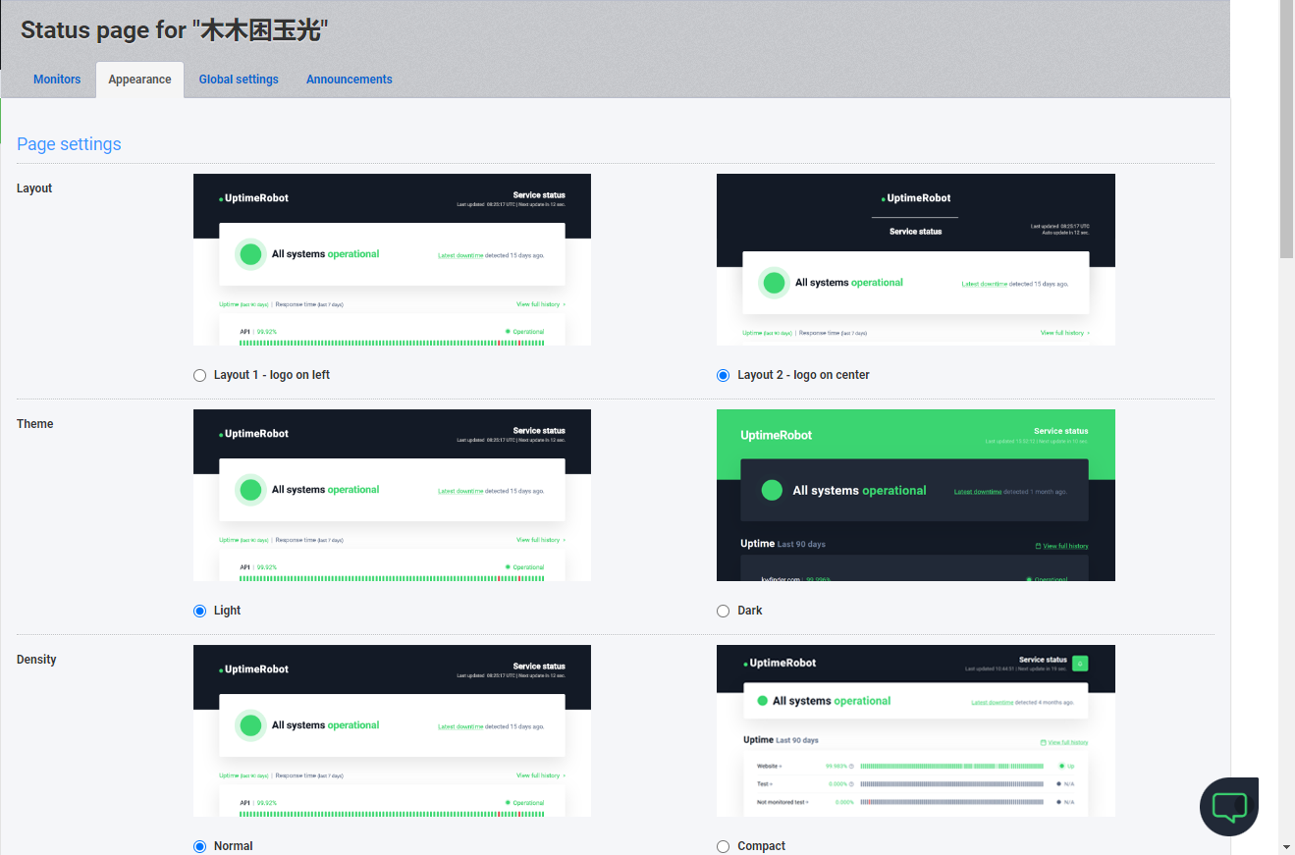1295x855 pixels.
Task: Click the Layout 2 preview thumbnail
Action: point(916,259)
